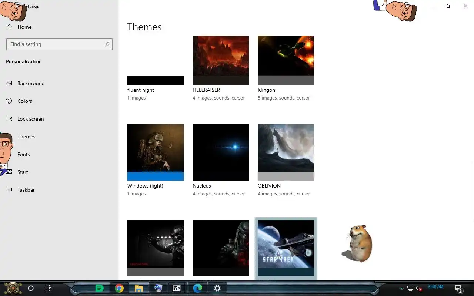Click the Taskbar icon in sidebar
This screenshot has height=296, width=474.
(x=9, y=190)
